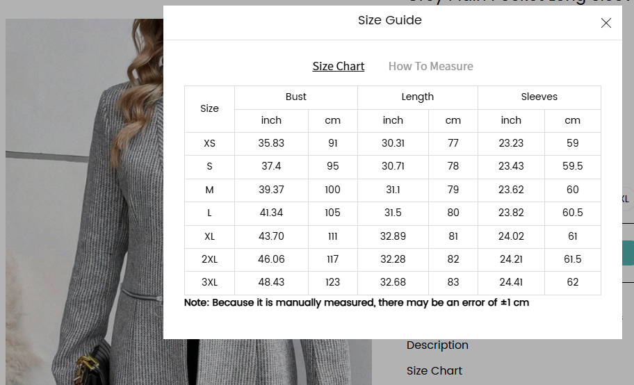Click bust inch value 41.34 for size L
The image size is (634, 385).
point(271,213)
